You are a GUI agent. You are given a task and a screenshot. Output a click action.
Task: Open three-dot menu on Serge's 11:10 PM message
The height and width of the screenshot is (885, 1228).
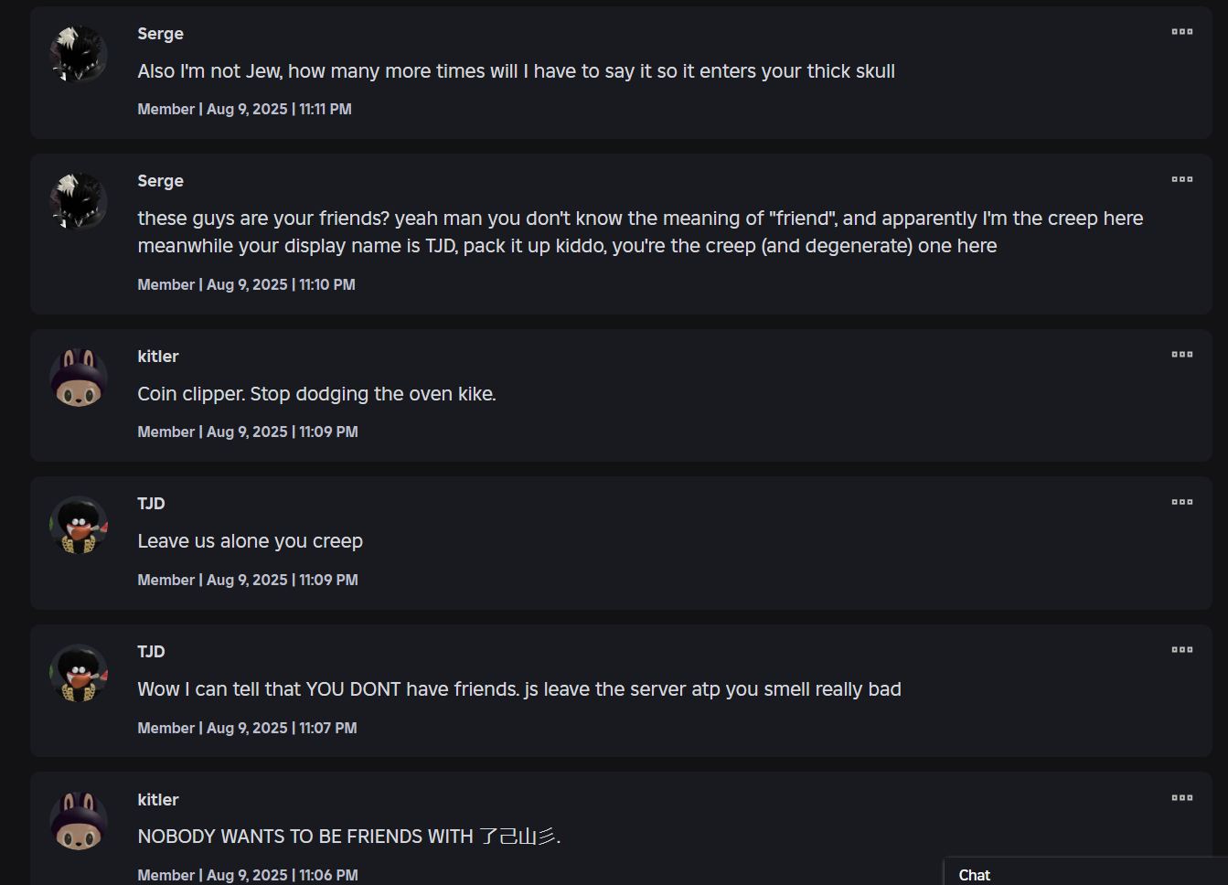[x=1181, y=179]
